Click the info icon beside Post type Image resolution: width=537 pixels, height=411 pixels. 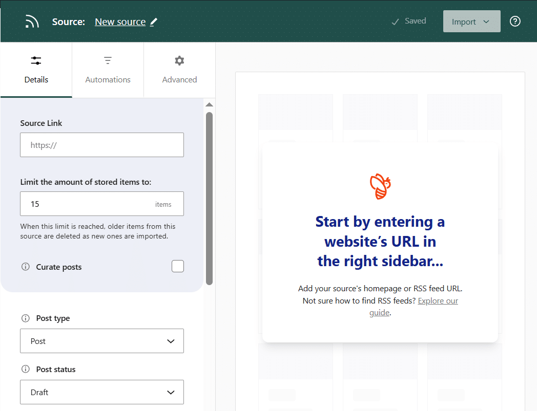[x=25, y=318]
